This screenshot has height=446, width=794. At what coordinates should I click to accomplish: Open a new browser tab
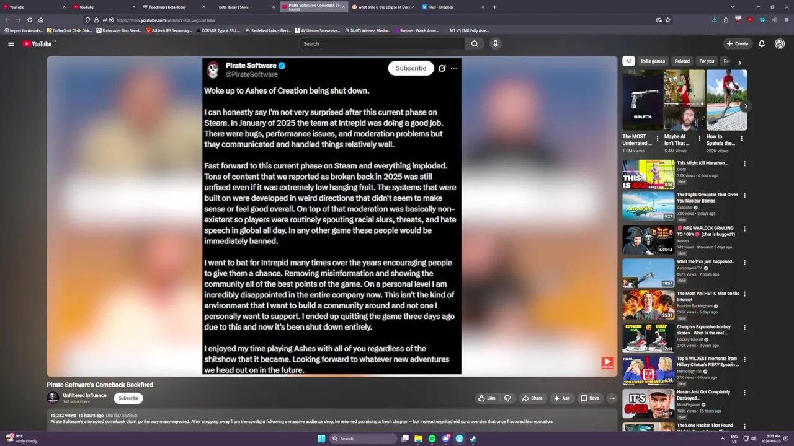(x=494, y=7)
